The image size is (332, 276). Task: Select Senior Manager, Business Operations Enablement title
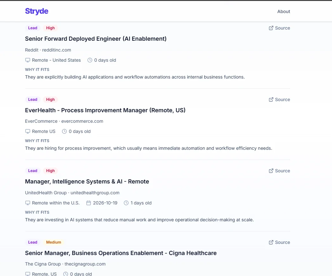click(x=121, y=253)
